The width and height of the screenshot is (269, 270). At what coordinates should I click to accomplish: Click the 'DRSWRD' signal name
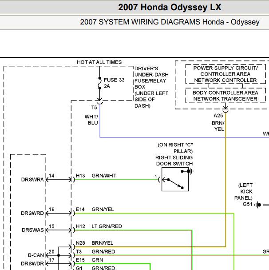32,214
